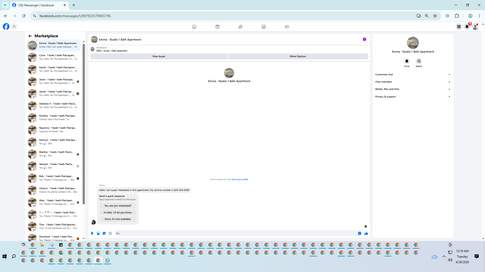Toggle the conversation information panel icon
The height and width of the screenshot is (272, 485).
[365, 39]
